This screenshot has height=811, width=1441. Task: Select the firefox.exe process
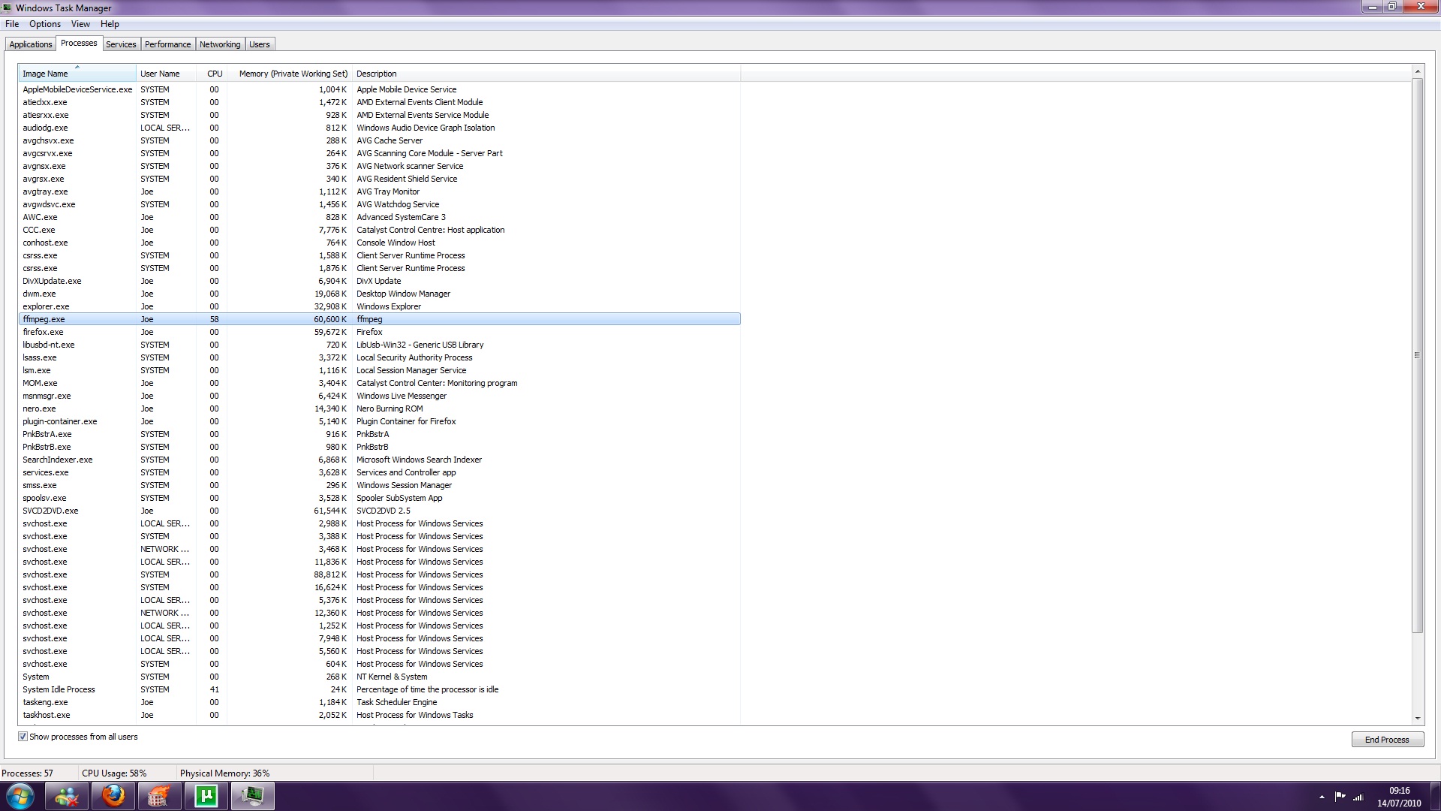tap(379, 332)
